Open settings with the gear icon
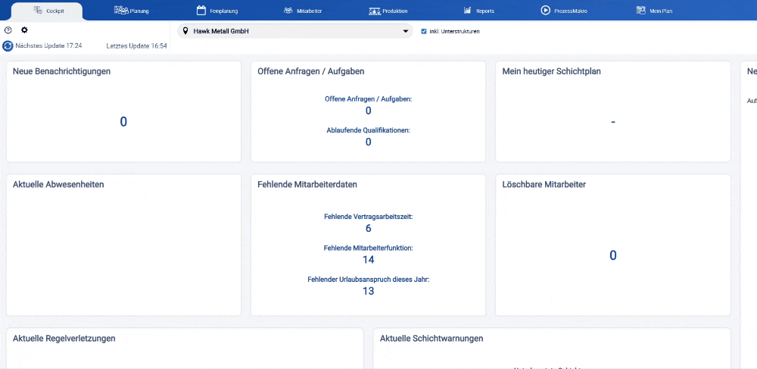Screen dimensions: 757x369 coord(24,30)
